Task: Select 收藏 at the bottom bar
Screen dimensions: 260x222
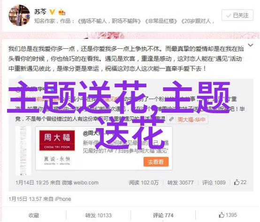Action: point(34,215)
